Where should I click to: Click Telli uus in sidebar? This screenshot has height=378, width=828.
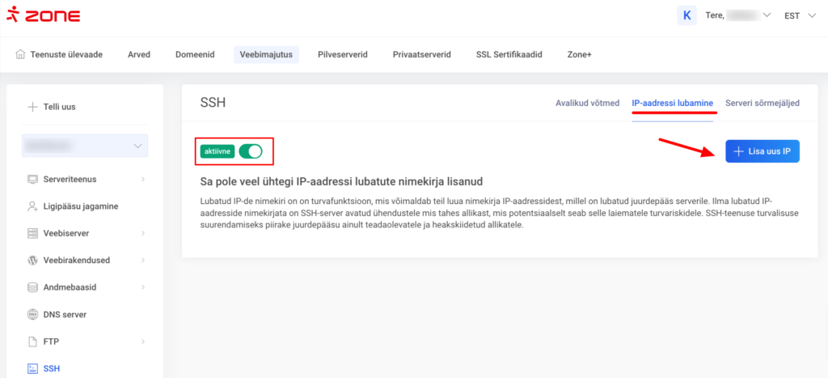click(58, 107)
